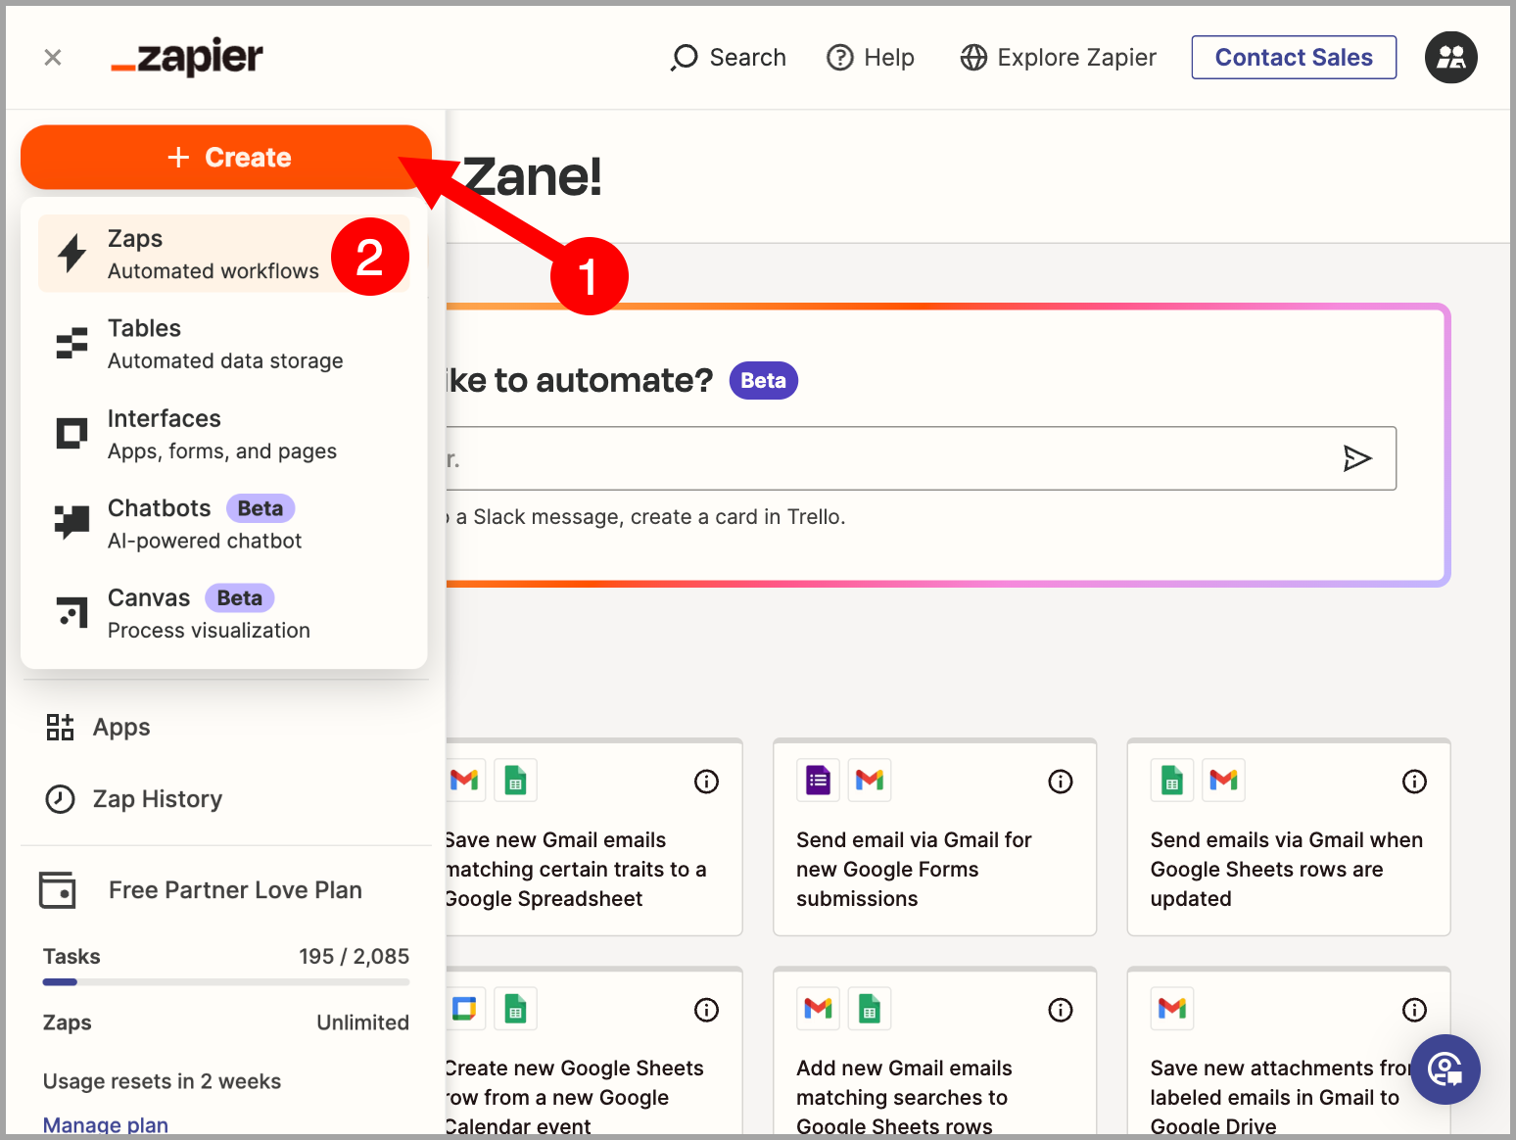Click Google Forms icon on submissions card
This screenshot has width=1516, height=1140.
(818, 781)
